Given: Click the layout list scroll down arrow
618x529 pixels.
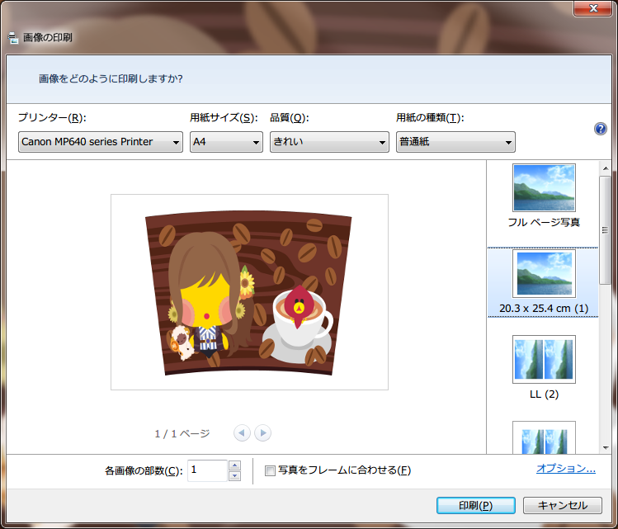Looking at the screenshot, I should 606,447.
